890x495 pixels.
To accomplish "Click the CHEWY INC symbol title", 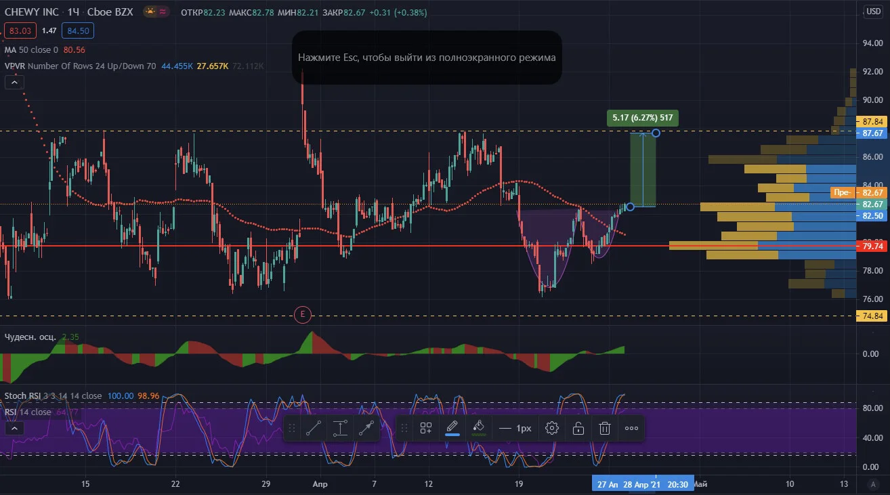I will (30, 12).
